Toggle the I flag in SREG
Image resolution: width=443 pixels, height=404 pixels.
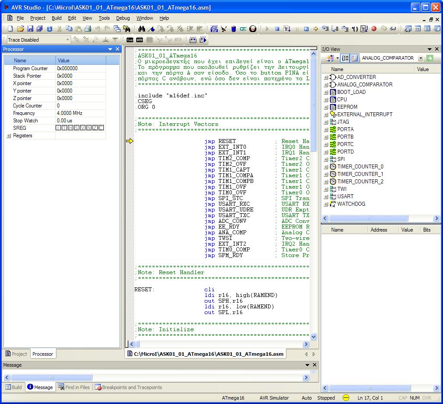click(58, 128)
